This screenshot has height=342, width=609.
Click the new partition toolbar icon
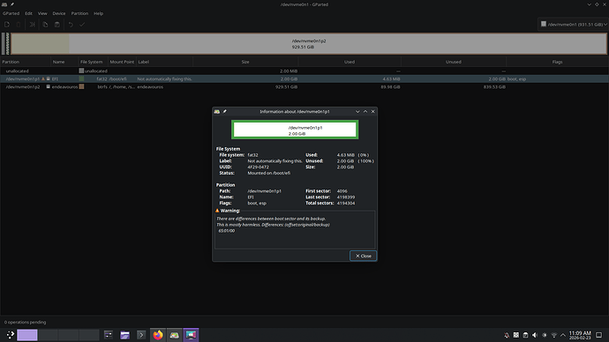(x=7, y=25)
